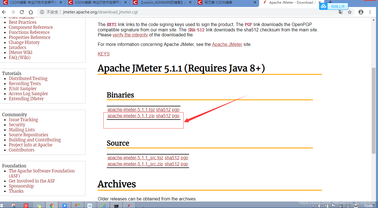Open Component Reference in sidebar

(x=31, y=27)
